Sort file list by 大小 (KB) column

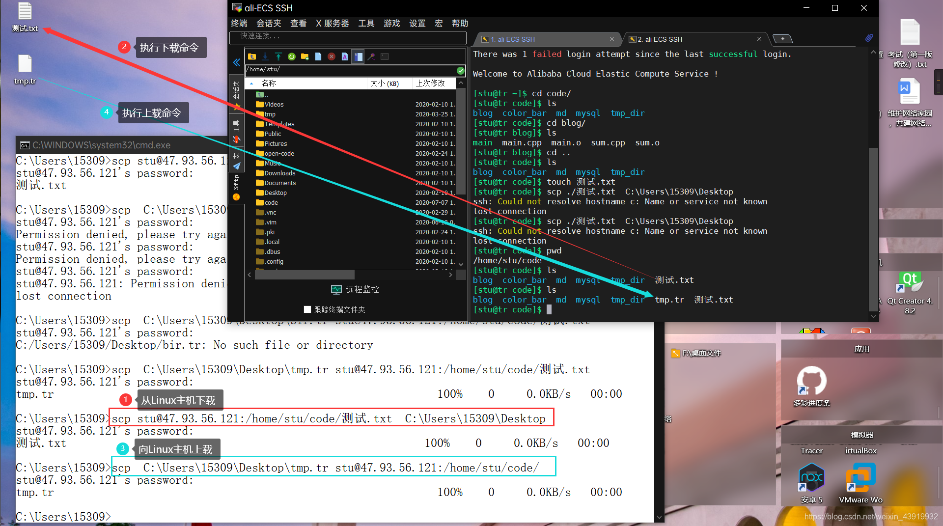click(389, 83)
